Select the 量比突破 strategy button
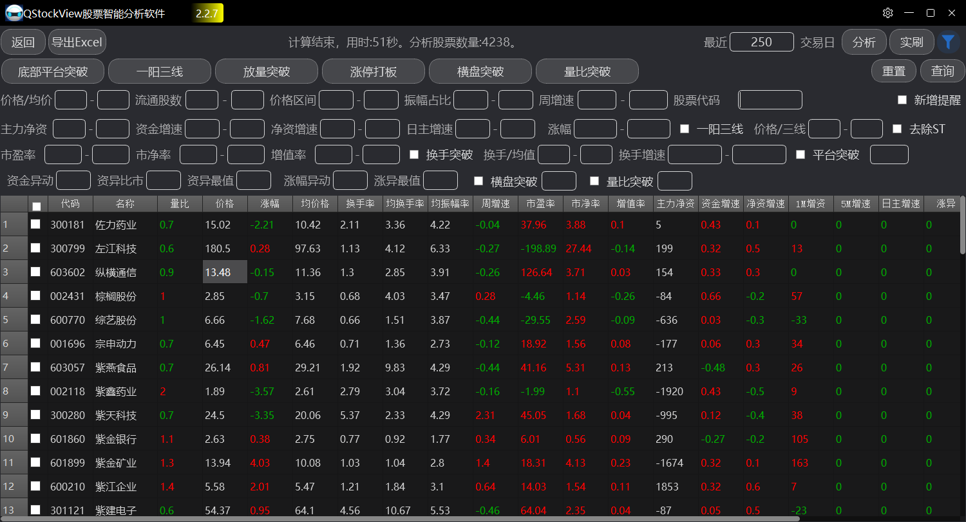The height and width of the screenshot is (522, 966). point(587,71)
